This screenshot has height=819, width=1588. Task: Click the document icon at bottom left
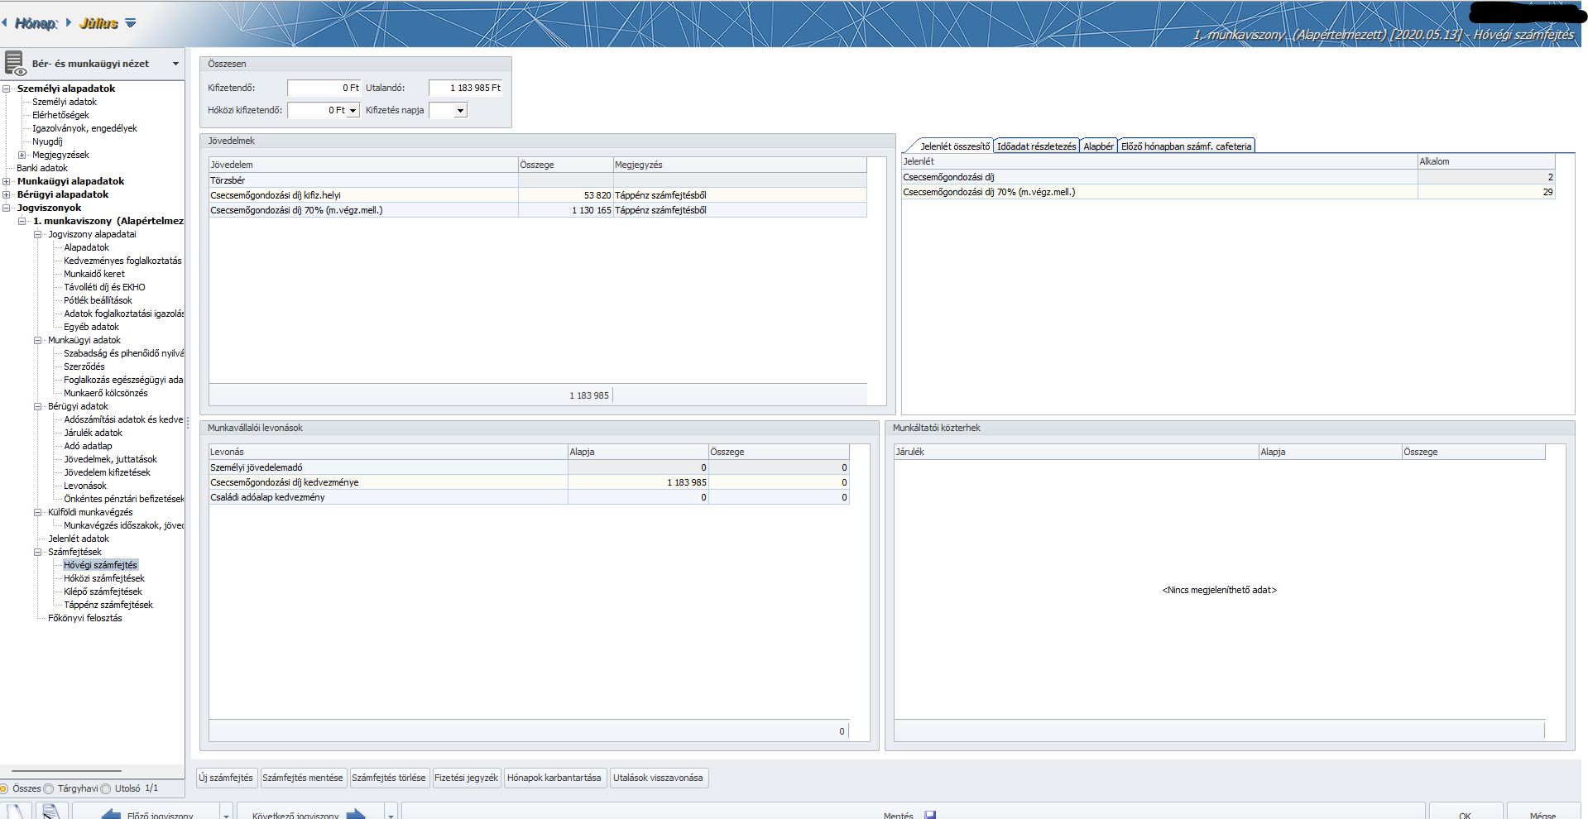51,812
